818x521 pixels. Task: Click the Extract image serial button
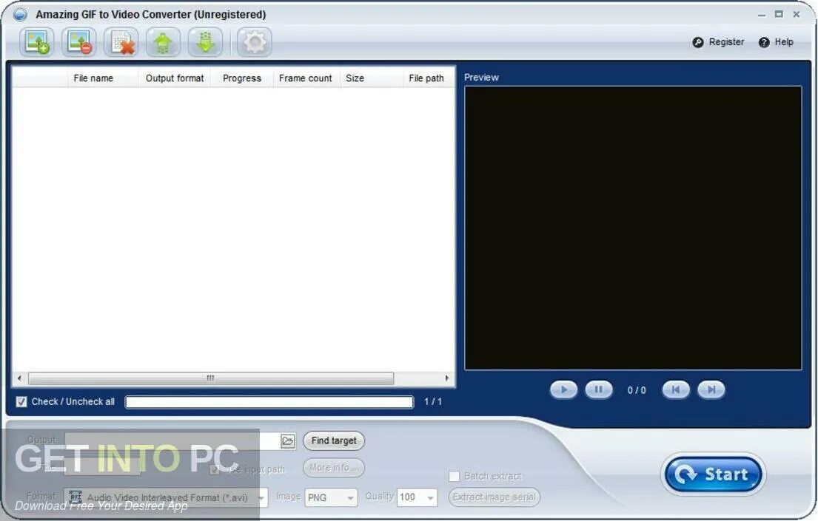pos(494,497)
